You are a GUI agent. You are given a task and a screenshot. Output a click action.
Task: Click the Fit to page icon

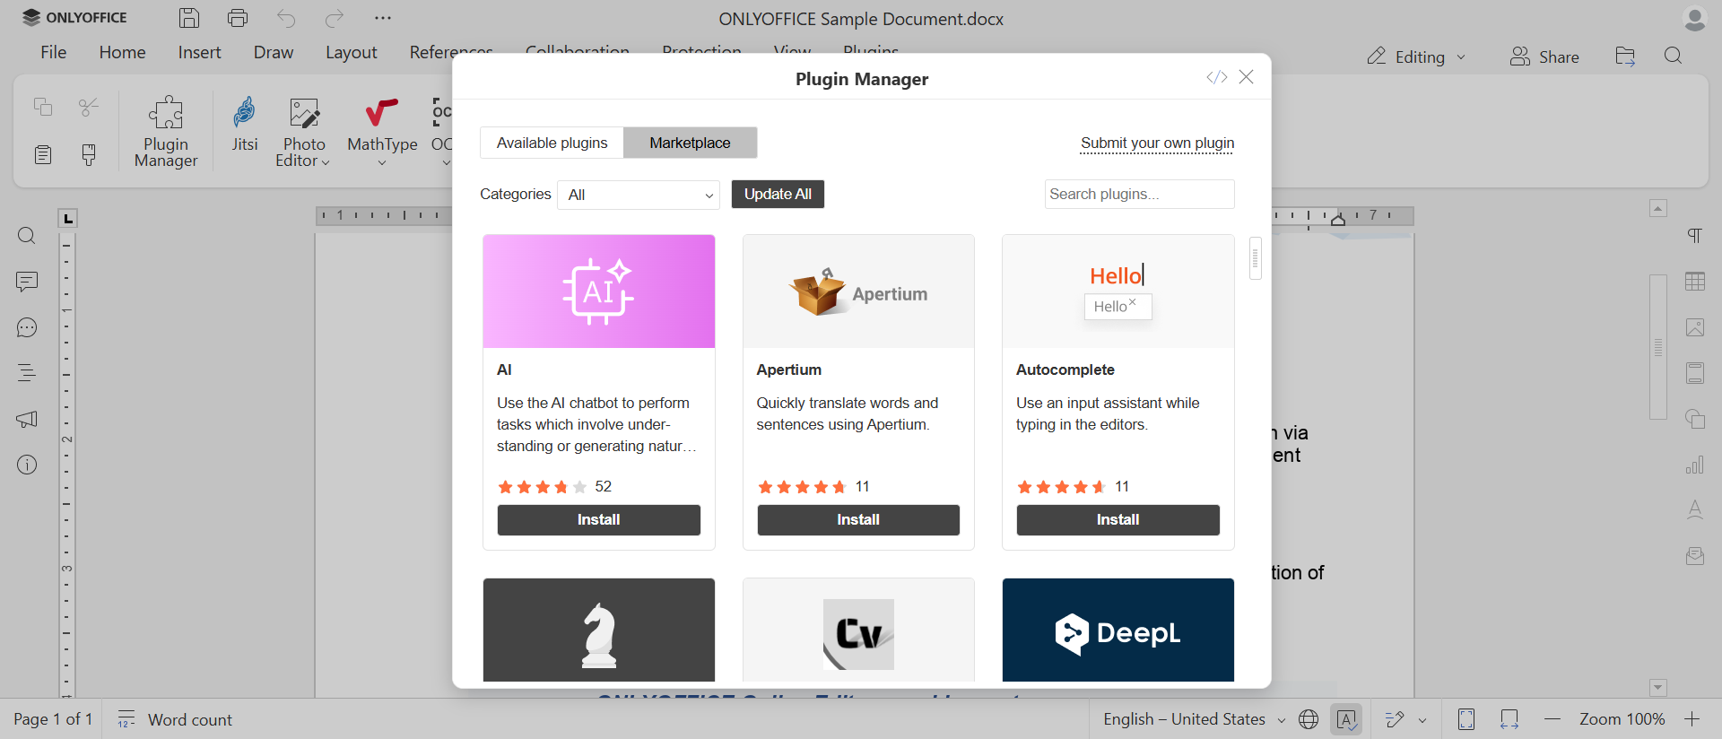click(x=1466, y=719)
